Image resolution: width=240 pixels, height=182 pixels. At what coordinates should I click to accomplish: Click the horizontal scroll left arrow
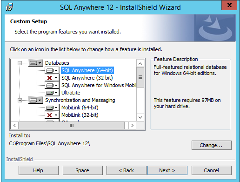[15, 125]
